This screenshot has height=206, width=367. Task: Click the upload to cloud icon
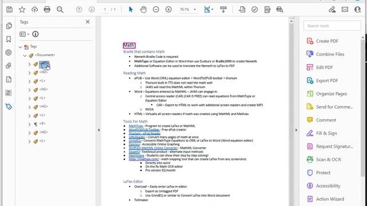coord(34,9)
